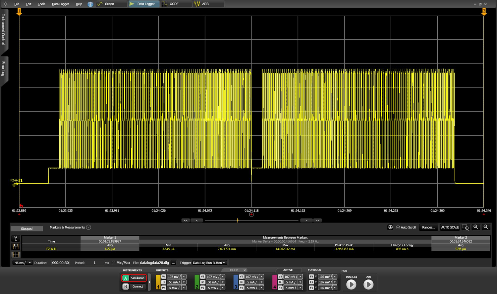Click the zoom out magnifier icon
This screenshot has height=294, width=497.
point(486,227)
